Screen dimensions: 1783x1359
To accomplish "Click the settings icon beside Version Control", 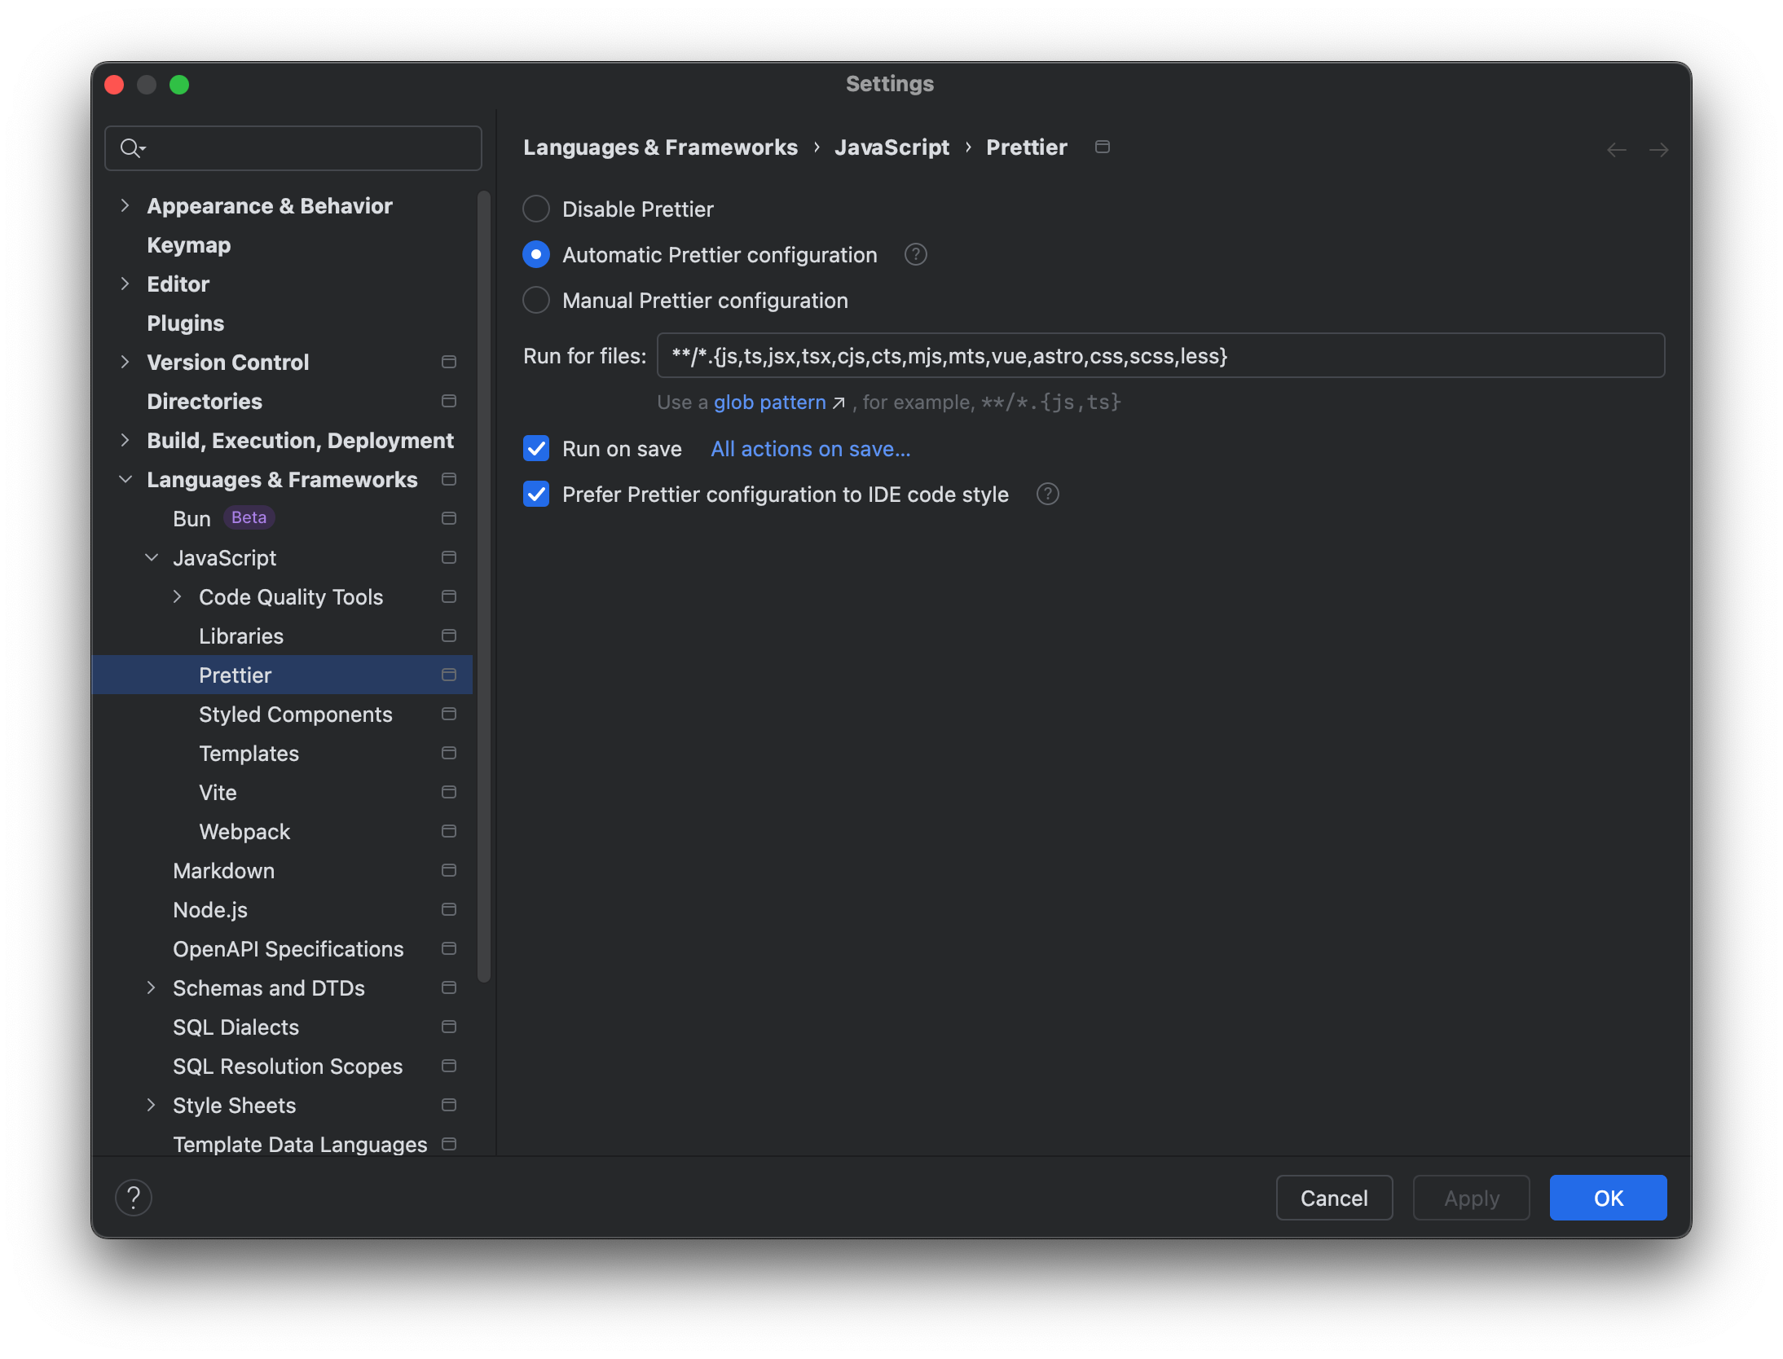I will [x=449, y=362].
